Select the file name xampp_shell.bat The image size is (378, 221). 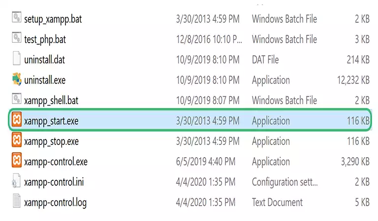click(51, 101)
